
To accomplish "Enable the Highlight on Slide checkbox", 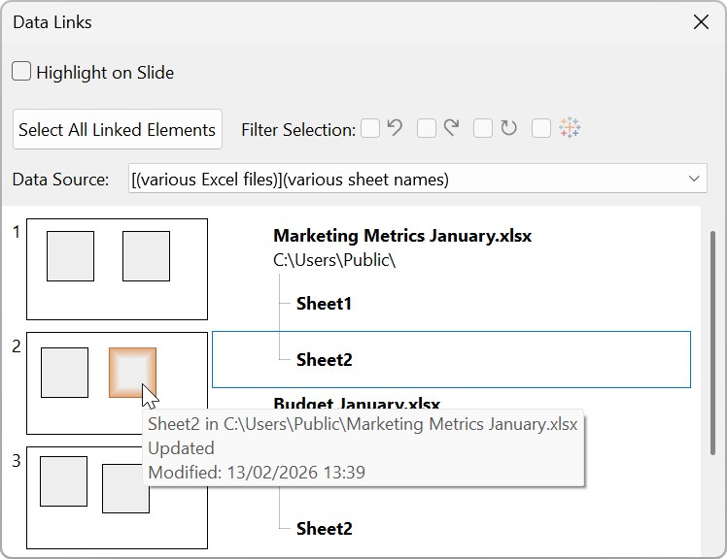I will coord(21,72).
